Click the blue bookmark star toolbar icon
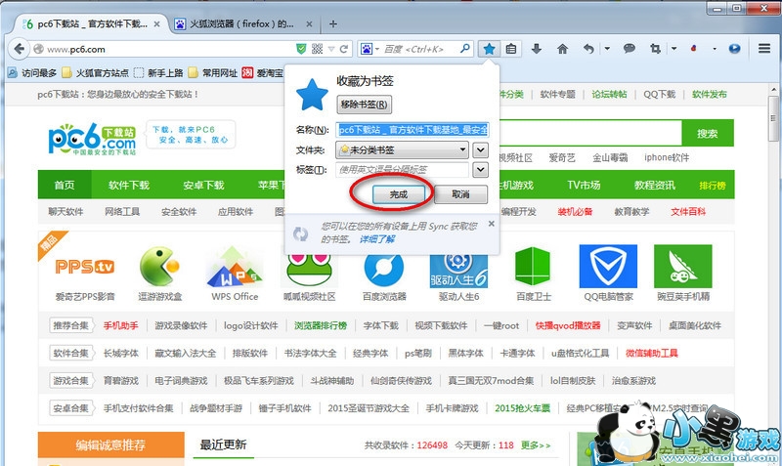Viewport: 782px width, 466px height. (x=490, y=49)
